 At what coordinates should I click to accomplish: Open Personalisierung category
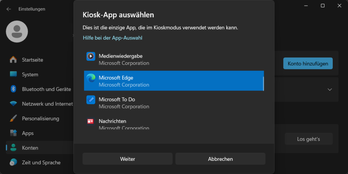click(39, 118)
